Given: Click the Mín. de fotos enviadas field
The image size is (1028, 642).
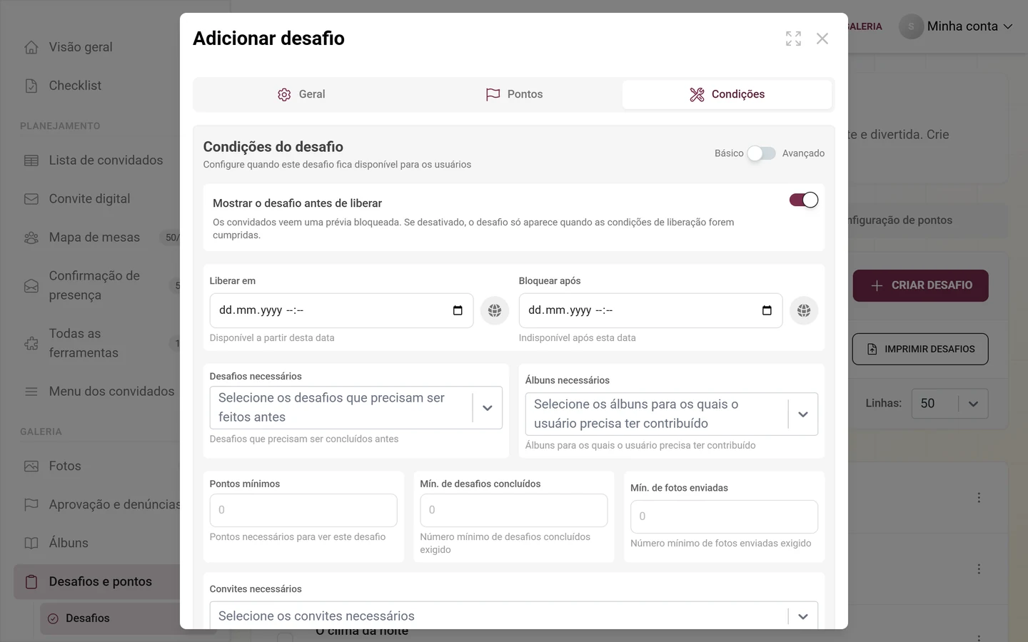Looking at the screenshot, I should click(724, 516).
